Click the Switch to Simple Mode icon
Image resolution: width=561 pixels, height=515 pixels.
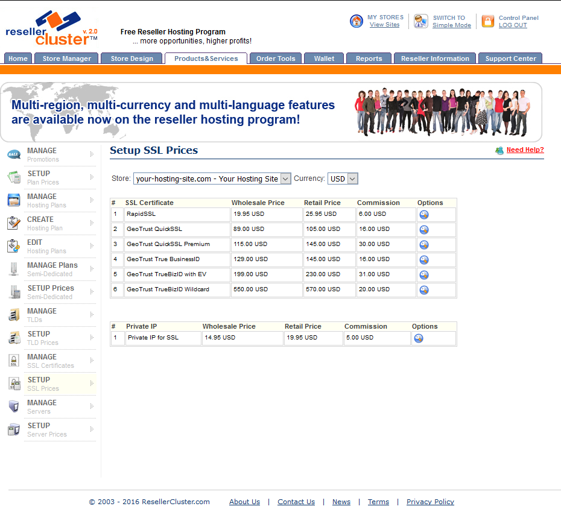[x=421, y=21]
